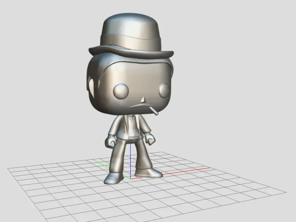Click the green Y axis line
This screenshot has width=296, height=222.
coord(101,163)
